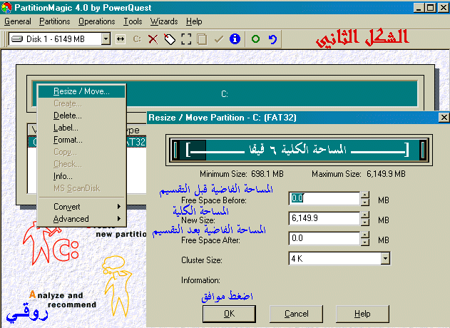This screenshot has height=328, width=450.
Task: Click the Help button in the dialog
Action: click(362, 314)
